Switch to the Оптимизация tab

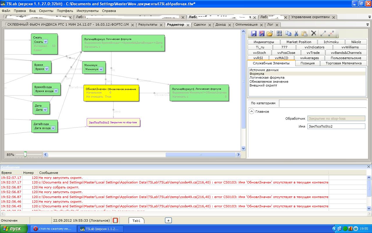(x=246, y=25)
